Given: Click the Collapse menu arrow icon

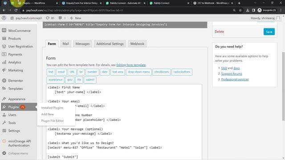Looking at the screenshot, I should click(4, 153).
